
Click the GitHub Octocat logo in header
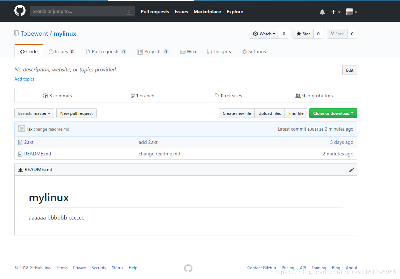20,11
